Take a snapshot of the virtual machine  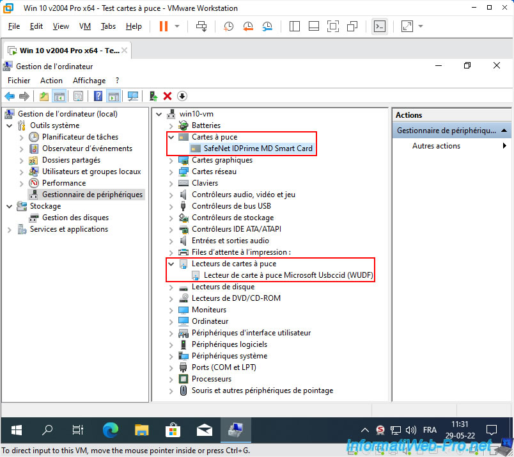[228, 26]
